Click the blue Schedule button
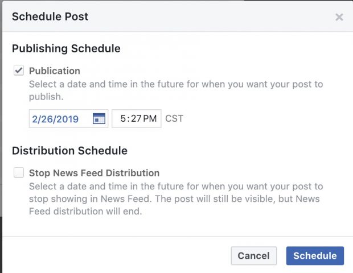Viewport: 353px width, 273px height. 315,256
